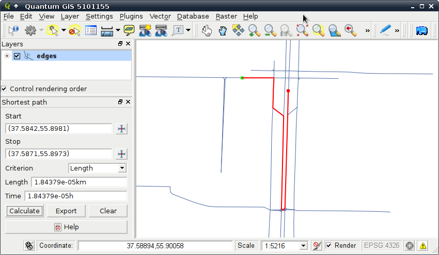Select the Zoom Out tool

tap(270, 30)
